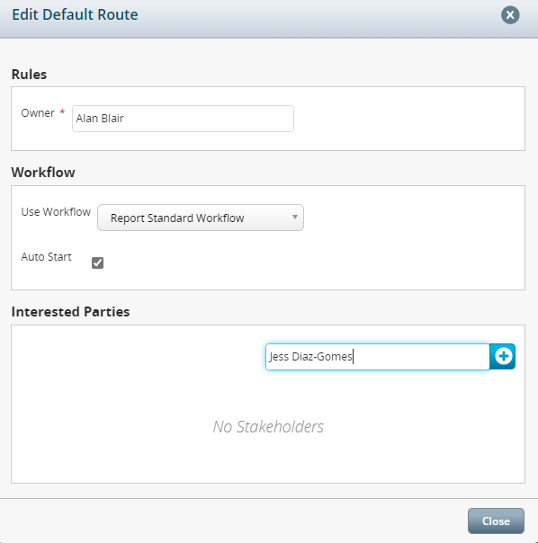Click the No Stakeholders placeholder text
Image resolution: width=538 pixels, height=543 pixels.
tap(268, 427)
